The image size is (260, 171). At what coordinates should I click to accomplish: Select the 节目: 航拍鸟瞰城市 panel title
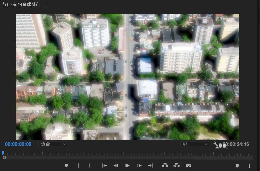click(x=21, y=5)
